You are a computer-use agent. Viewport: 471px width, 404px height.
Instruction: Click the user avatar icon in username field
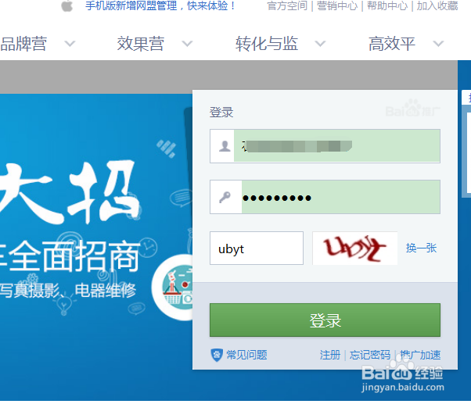tap(225, 146)
